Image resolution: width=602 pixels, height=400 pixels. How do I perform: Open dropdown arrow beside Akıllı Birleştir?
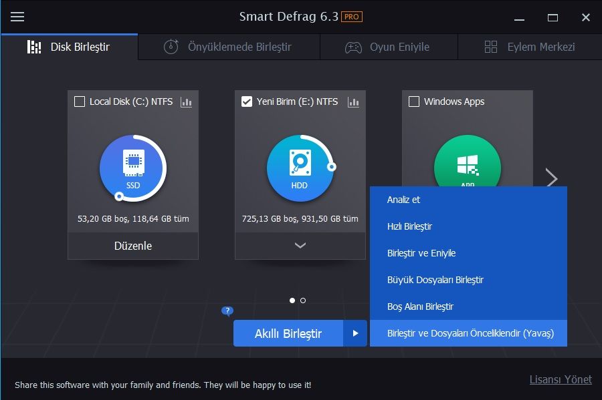point(355,333)
